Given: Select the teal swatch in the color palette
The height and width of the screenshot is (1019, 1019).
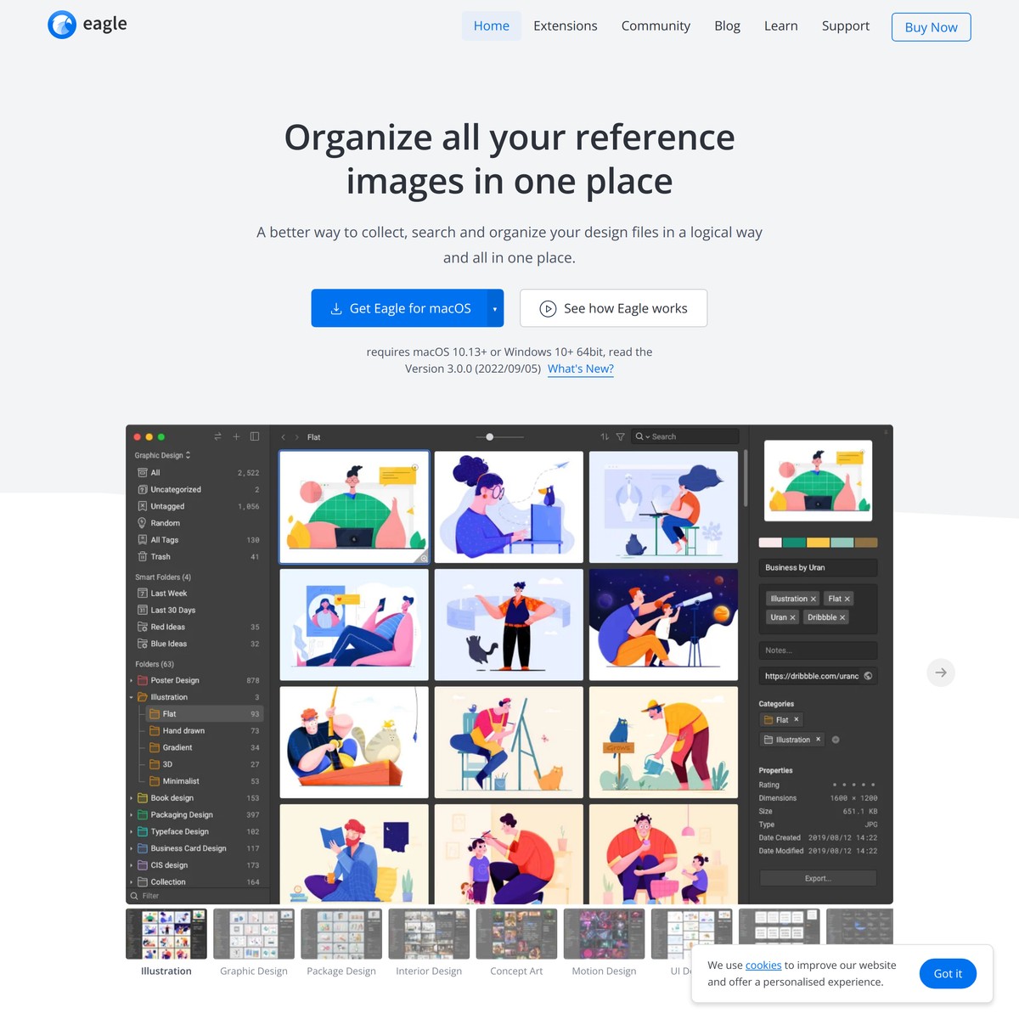Looking at the screenshot, I should tap(794, 542).
